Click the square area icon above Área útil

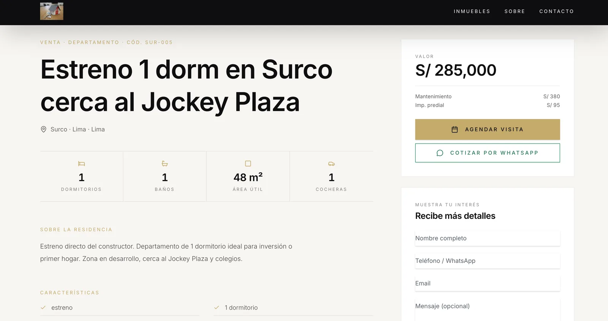[248, 164]
